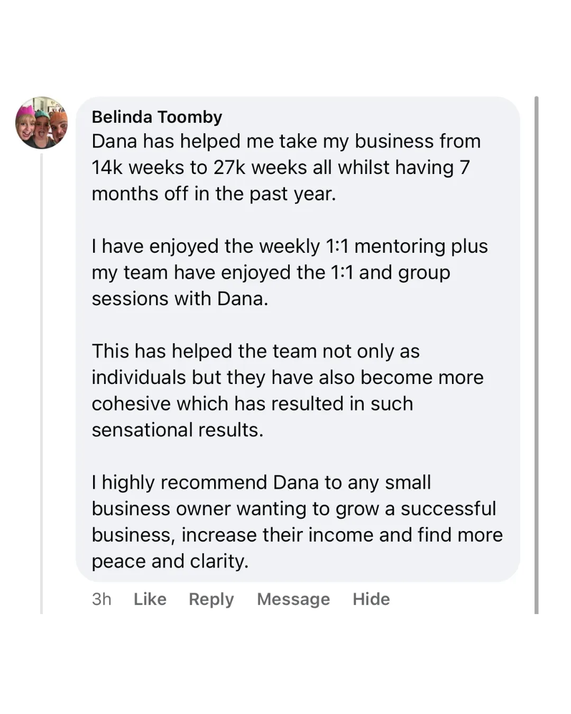Viewport: 571px width, 714px height.
Task: Click the line starting "Dana has helped me"
Action: [x=286, y=141]
